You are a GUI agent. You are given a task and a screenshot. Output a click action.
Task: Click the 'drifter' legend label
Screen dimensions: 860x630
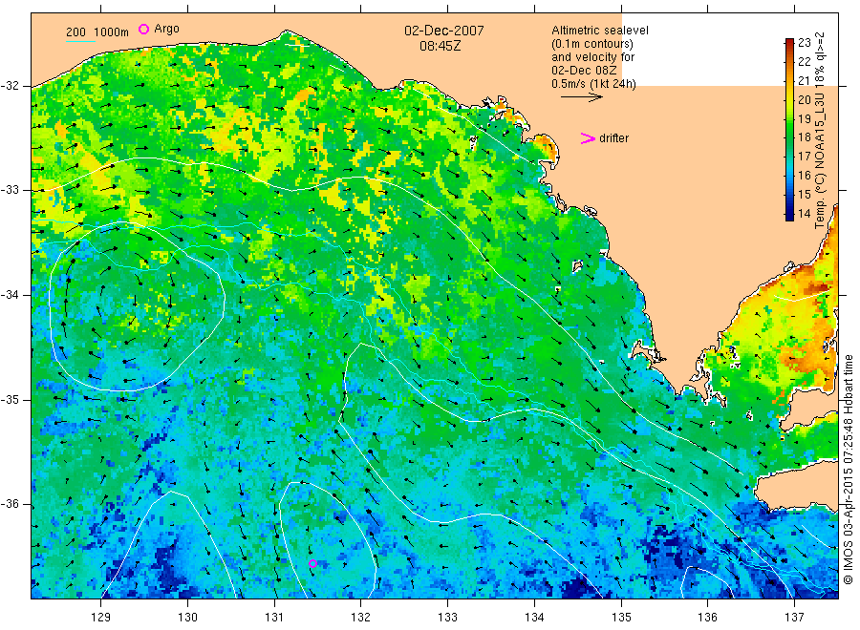tap(613, 138)
